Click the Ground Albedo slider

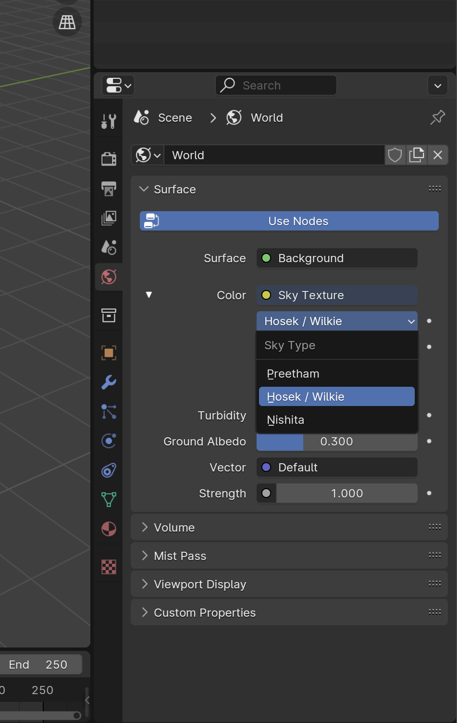click(x=336, y=442)
